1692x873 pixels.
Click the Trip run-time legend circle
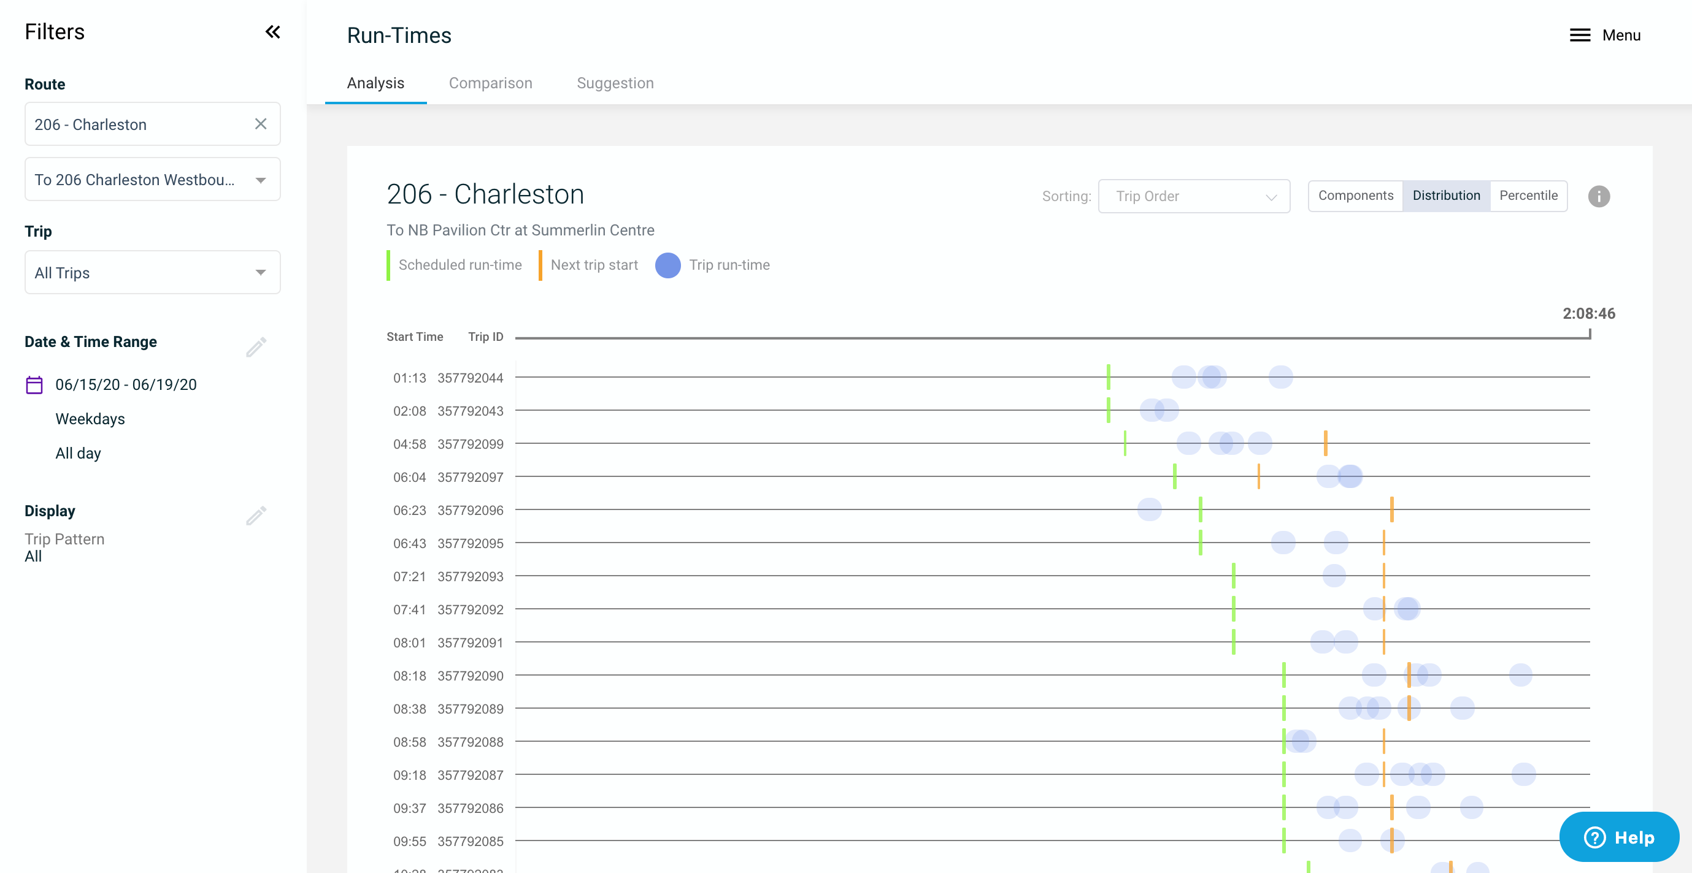(667, 265)
